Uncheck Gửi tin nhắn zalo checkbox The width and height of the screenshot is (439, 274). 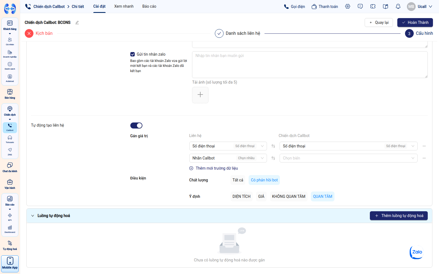133,54
